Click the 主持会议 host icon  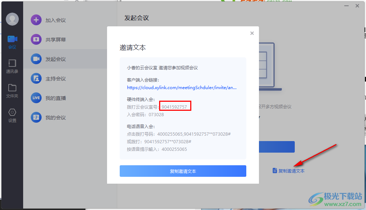point(36,79)
